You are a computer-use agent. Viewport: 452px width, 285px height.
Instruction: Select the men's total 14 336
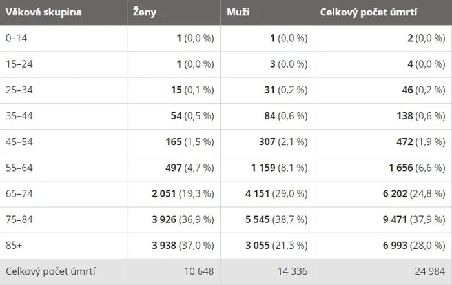pos(293,271)
